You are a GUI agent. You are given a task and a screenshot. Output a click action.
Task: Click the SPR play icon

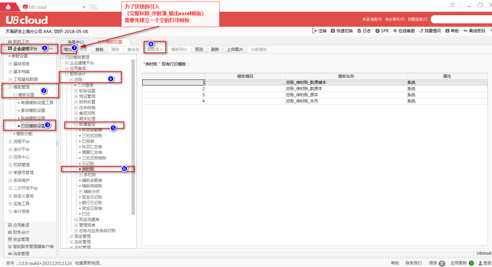(377, 31)
